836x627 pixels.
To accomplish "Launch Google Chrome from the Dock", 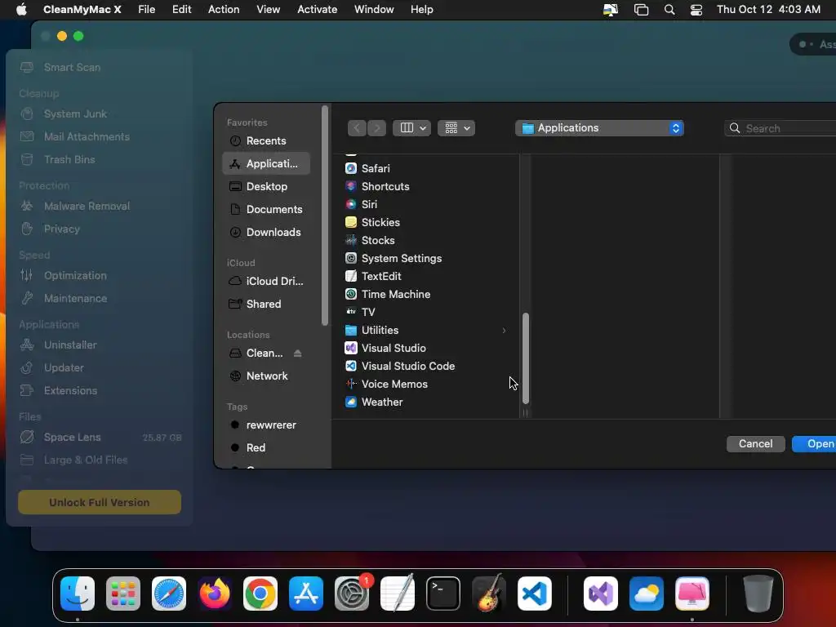I will pyautogui.click(x=260, y=594).
